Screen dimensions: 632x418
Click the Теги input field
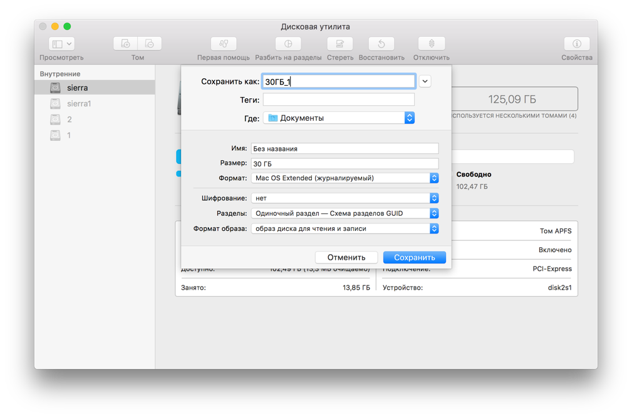pyautogui.click(x=338, y=99)
